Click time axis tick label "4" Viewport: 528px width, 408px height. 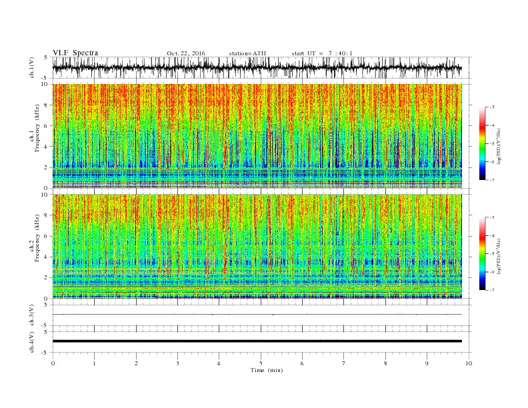(x=219, y=363)
